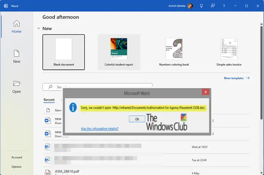Open Word Options

(16, 167)
